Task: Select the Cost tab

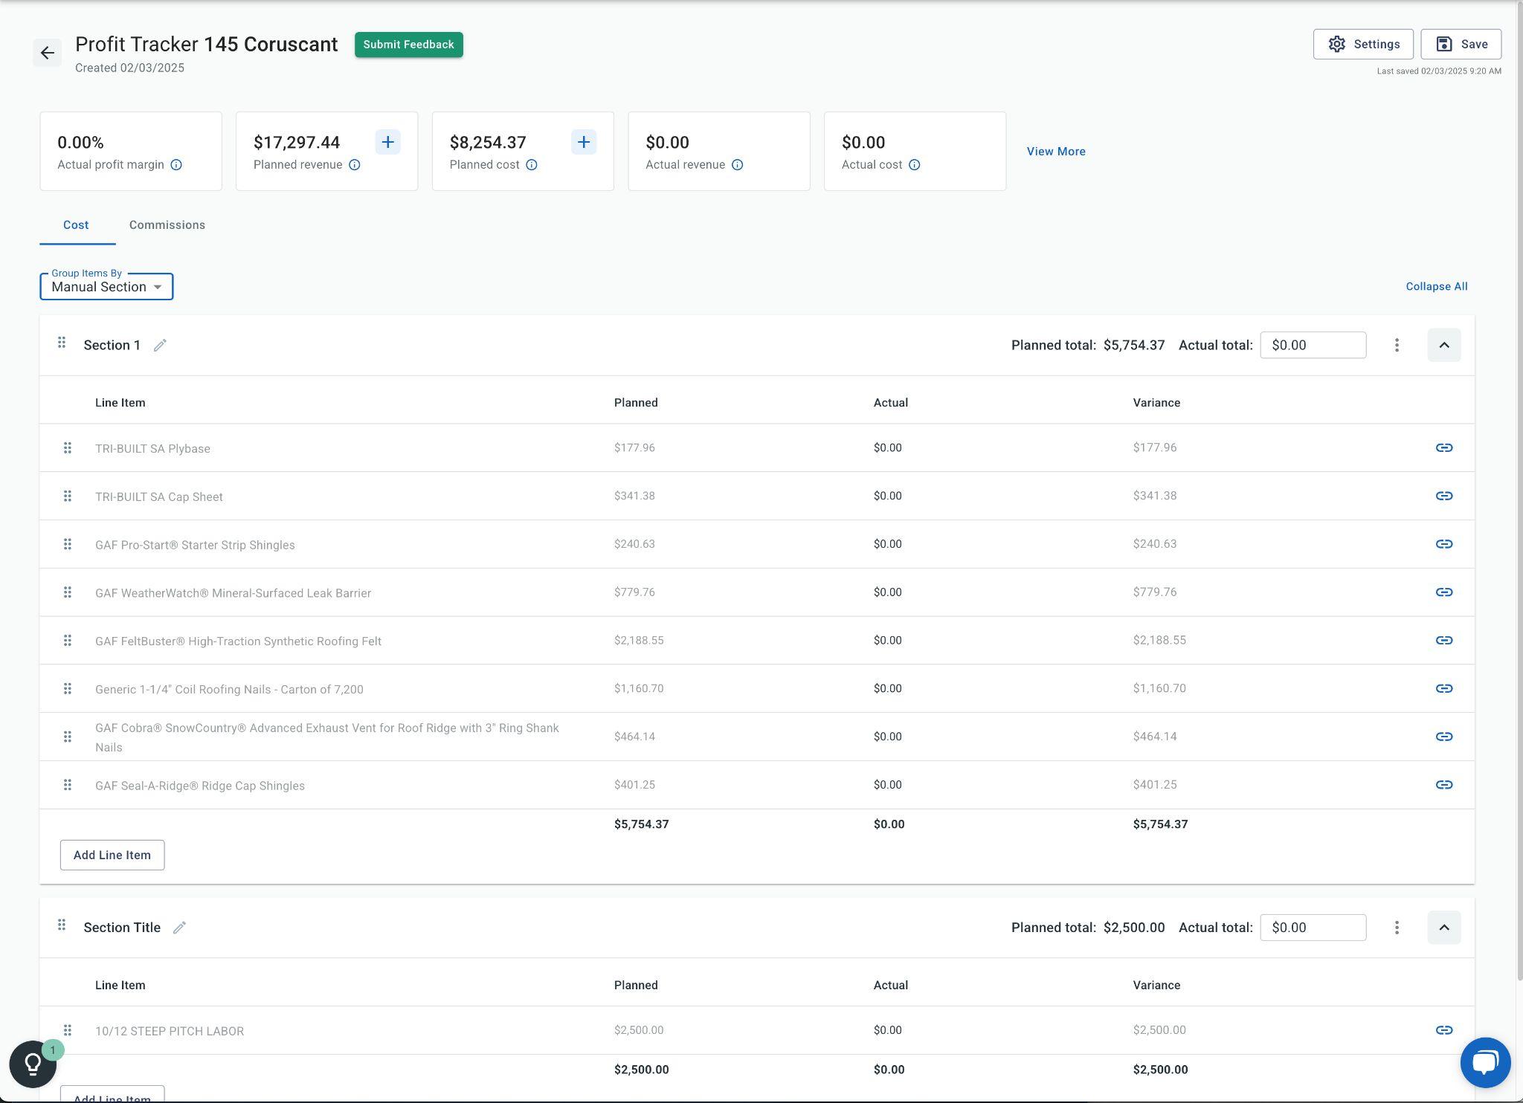Action: click(x=76, y=225)
